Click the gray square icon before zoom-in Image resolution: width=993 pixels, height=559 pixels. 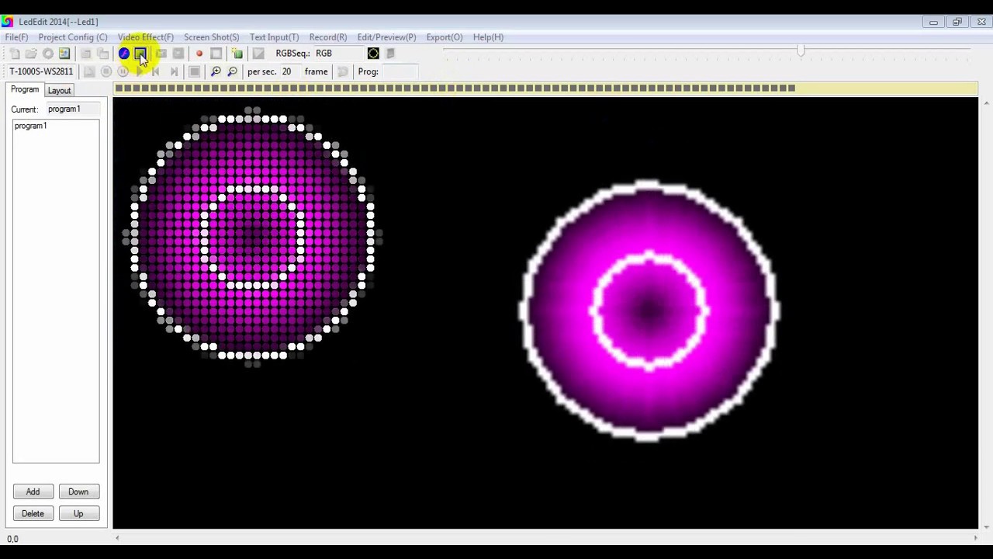click(x=195, y=71)
